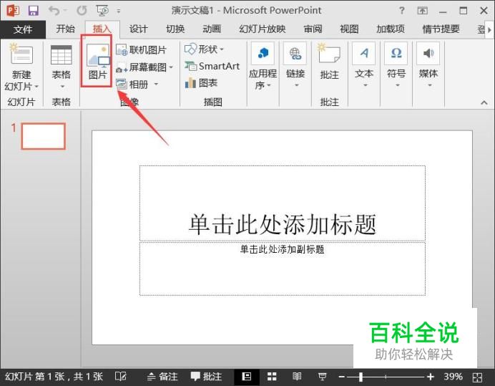The height and width of the screenshot is (386, 495).
Task: Click the 新建幻灯片 New Slide icon
Action: 21,54
